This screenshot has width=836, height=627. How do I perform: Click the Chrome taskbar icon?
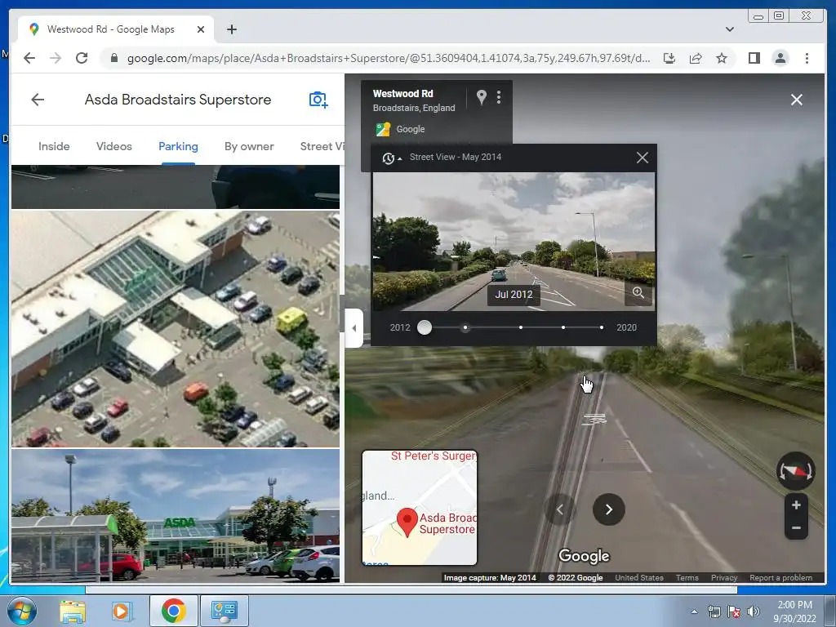173,611
